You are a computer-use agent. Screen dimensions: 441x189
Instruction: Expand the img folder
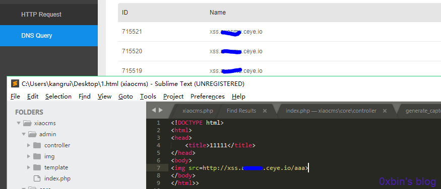(28, 156)
